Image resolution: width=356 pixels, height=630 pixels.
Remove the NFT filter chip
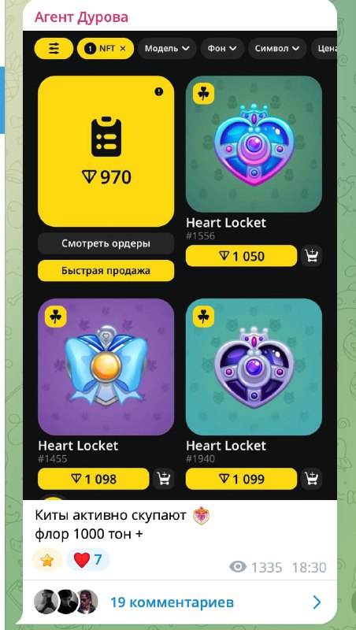tap(123, 48)
